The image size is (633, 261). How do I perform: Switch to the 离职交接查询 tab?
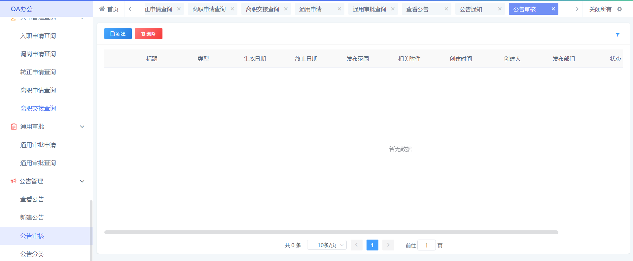[262, 9]
